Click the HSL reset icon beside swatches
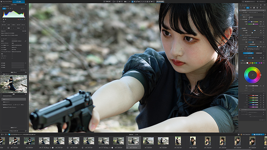The image size is (267, 150). coord(264,63)
